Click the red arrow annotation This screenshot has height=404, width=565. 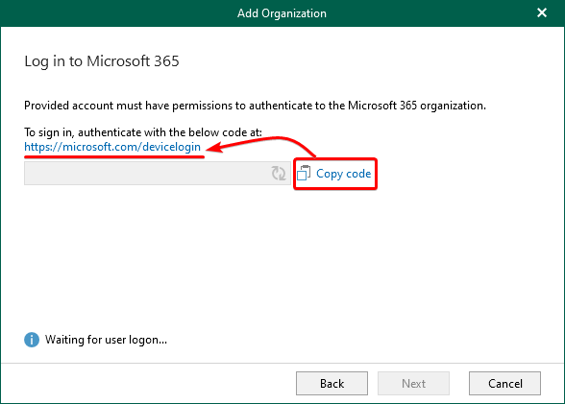[260, 144]
